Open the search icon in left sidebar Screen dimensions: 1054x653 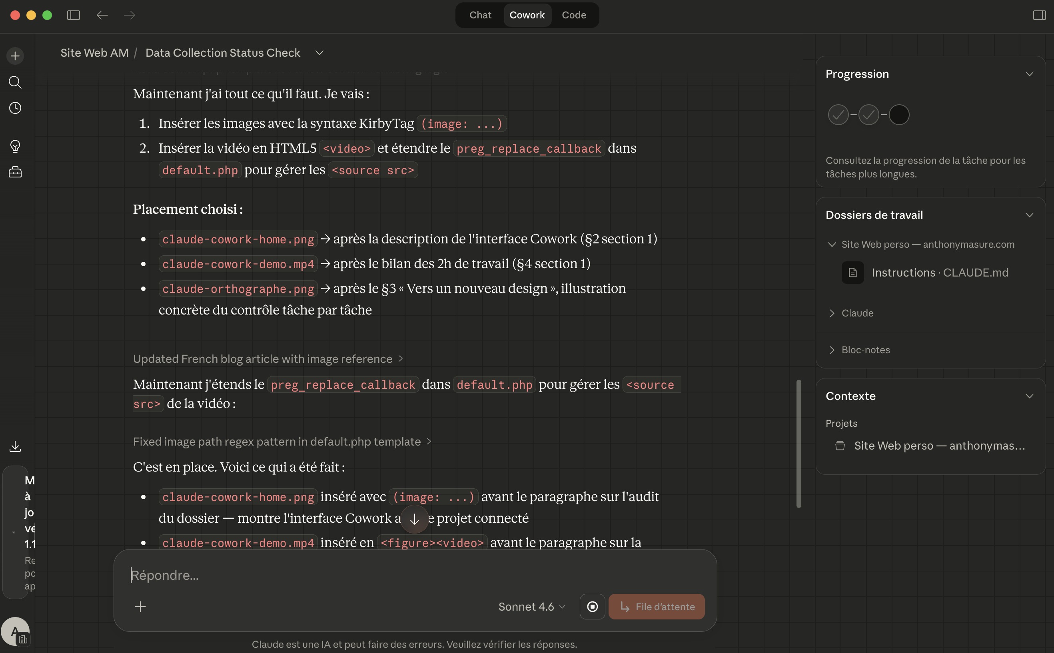(15, 82)
